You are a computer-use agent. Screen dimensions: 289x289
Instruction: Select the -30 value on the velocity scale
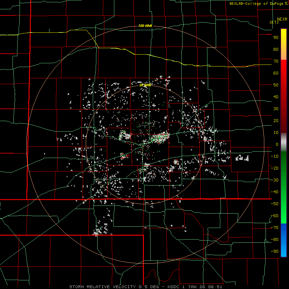(275, 180)
